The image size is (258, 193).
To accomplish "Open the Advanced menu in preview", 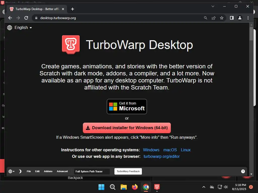I will pyautogui.click(x=62, y=171).
